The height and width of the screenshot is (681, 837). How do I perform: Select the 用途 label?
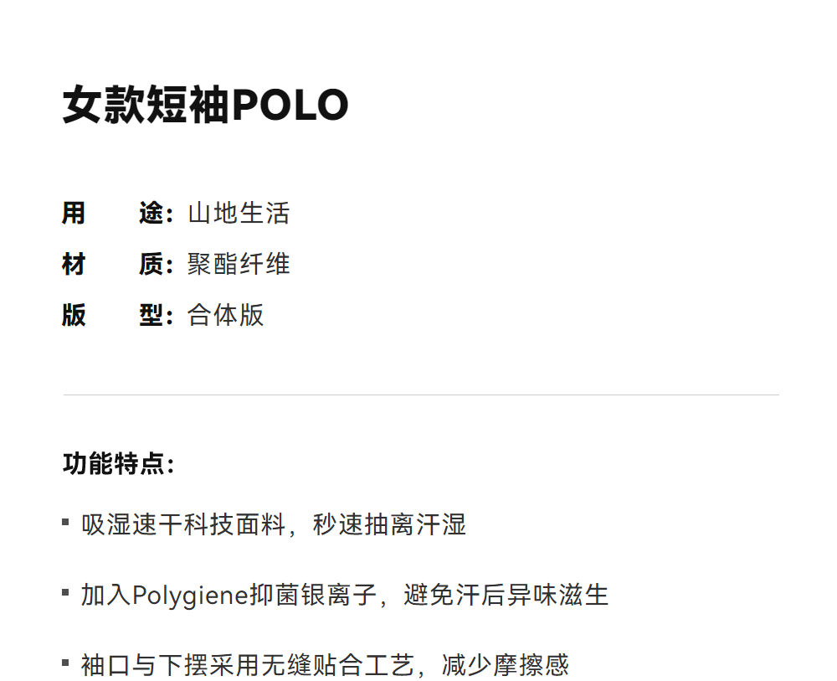(x=116, y=214)
